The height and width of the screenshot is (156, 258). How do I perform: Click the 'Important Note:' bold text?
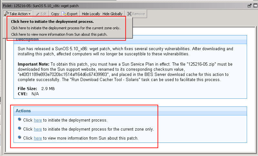[34, 64]
